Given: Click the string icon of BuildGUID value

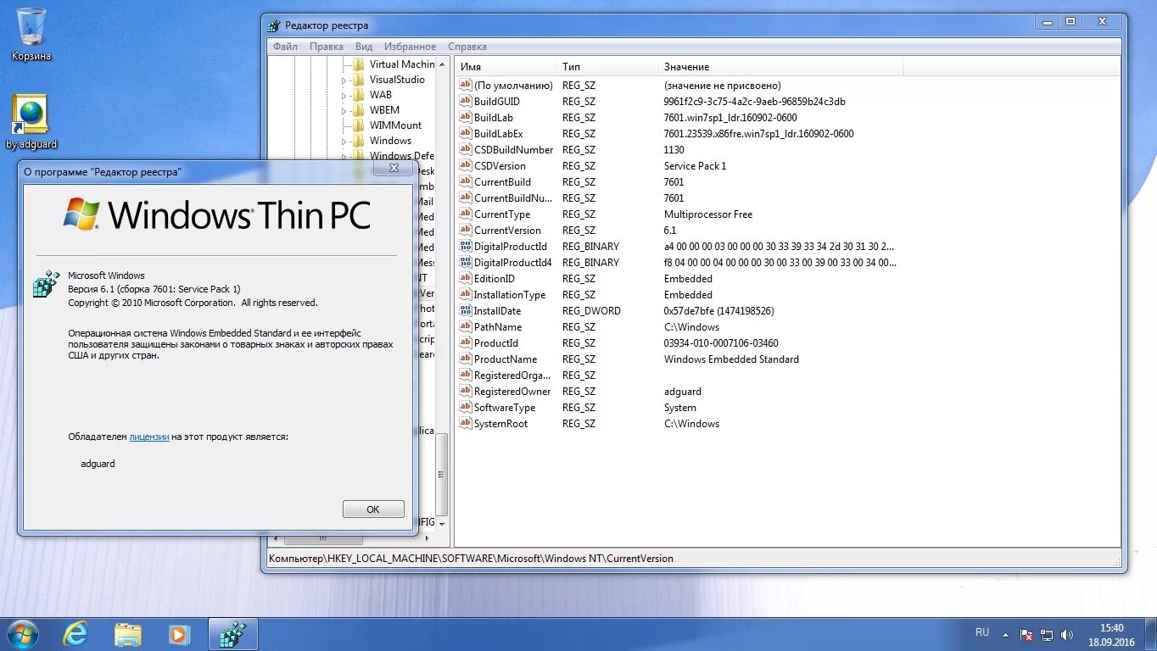Looking at the screenshot, I should [465, 102].
